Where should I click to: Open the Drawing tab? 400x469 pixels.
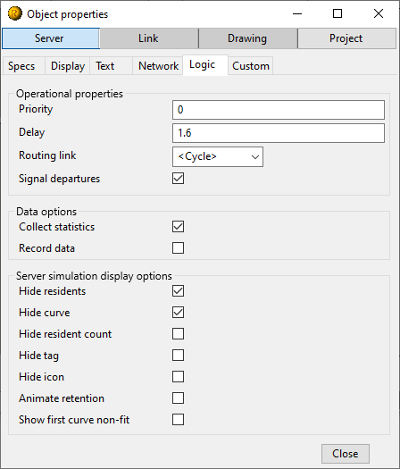[248, 38]
